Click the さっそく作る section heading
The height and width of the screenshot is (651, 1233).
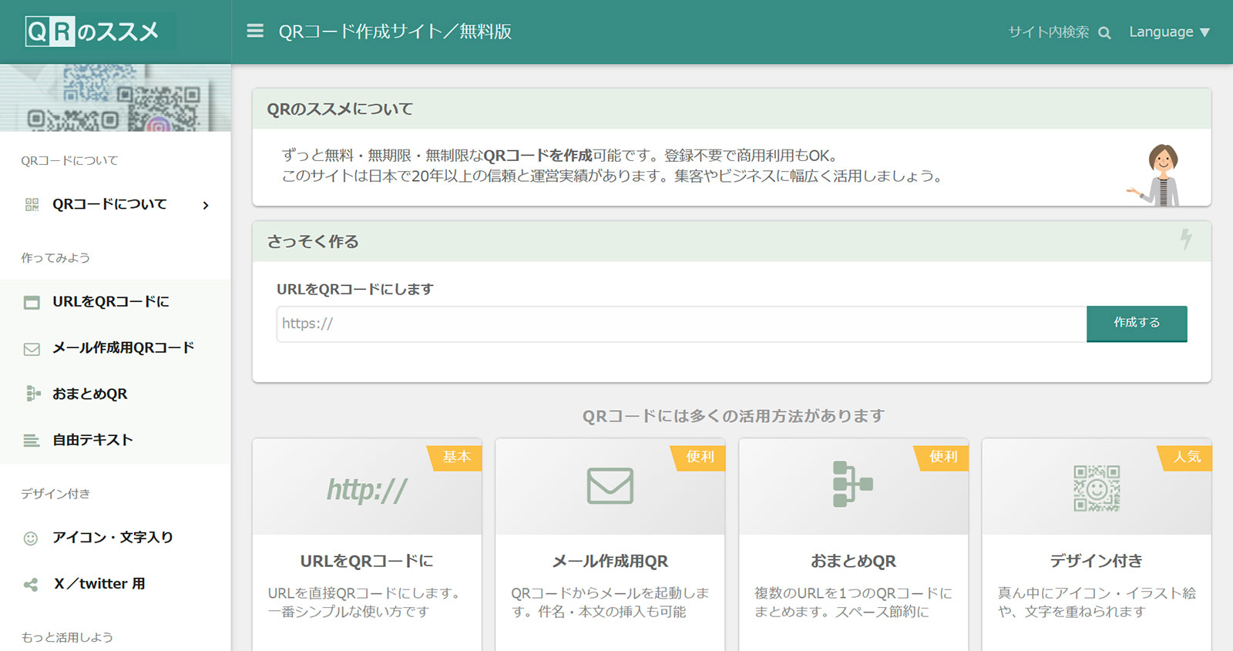tap(313, 242)
